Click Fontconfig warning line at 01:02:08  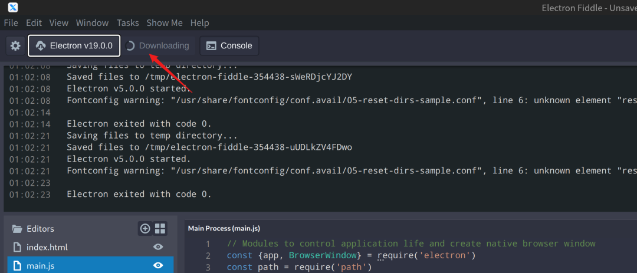352,100
